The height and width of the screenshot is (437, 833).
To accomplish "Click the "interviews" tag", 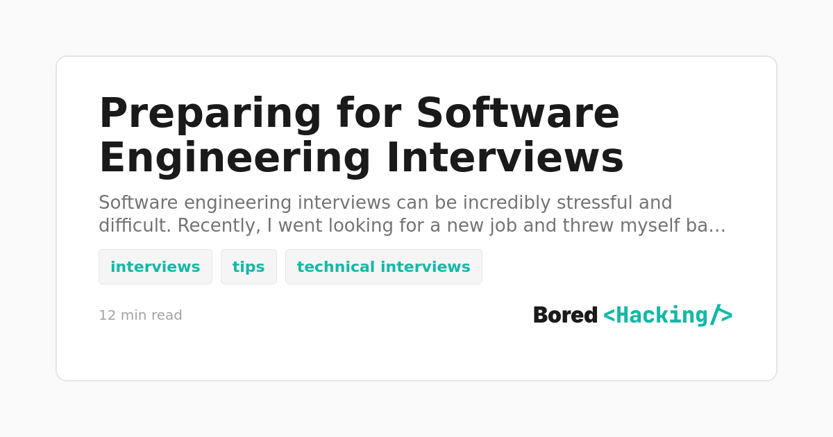I will 155,267.
